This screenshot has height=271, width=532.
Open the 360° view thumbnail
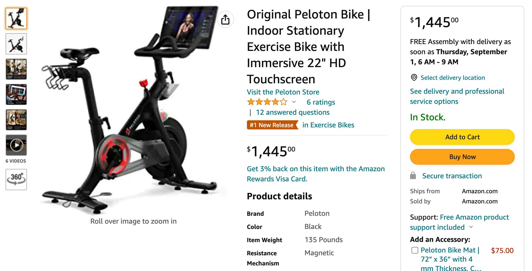pyautogui.click(x=16, y=179)
